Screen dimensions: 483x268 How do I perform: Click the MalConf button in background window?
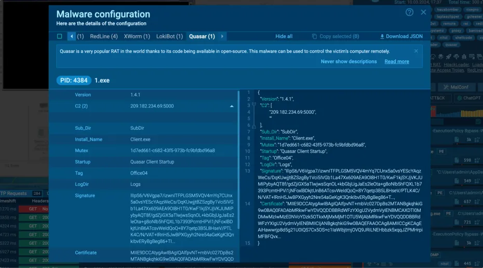click(456, 87)
